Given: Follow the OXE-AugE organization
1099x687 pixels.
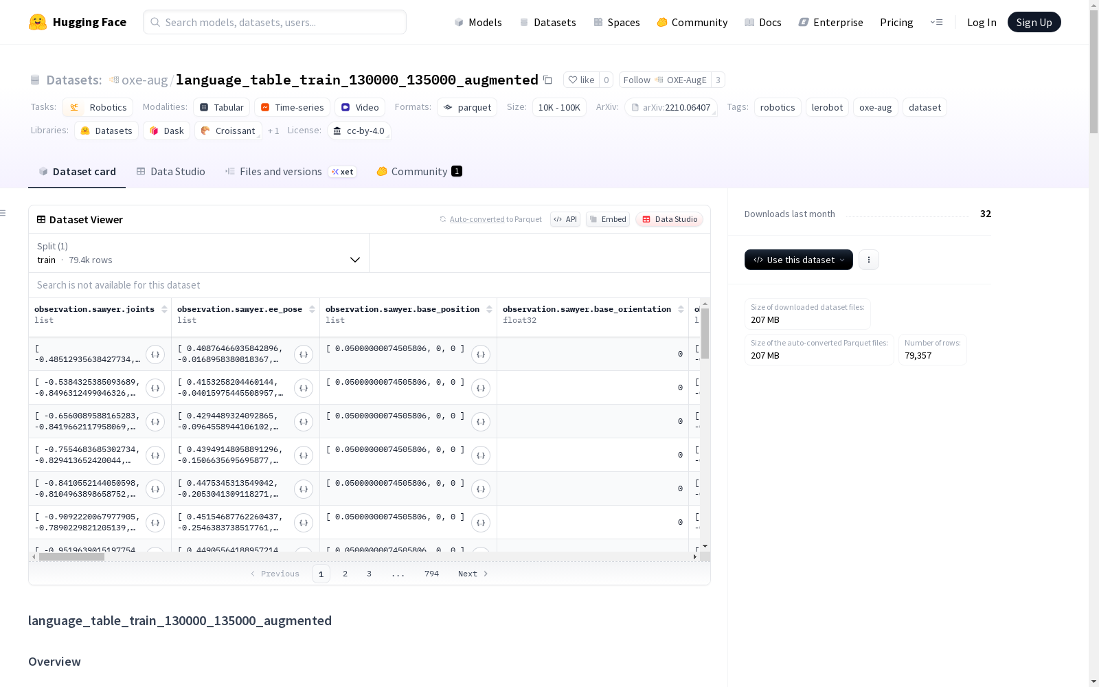Looking at the screenshot, I should pos(665,80).
